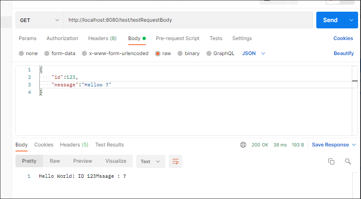This screenshot has height=199, width=361.
Task: Click the 200 OK status
Action: tap(260, 145)
